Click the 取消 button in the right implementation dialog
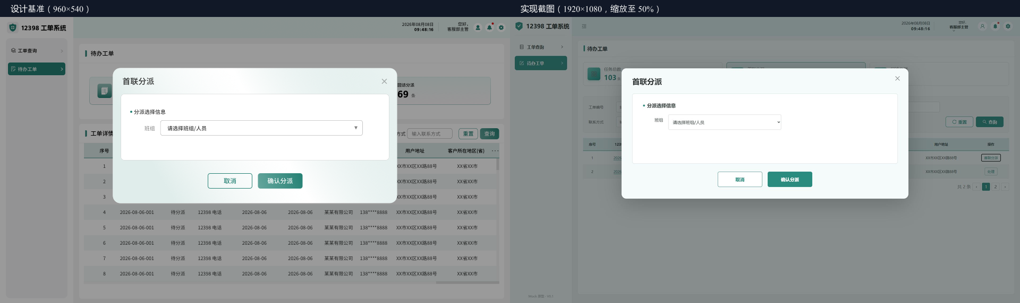 coord(740,180)
